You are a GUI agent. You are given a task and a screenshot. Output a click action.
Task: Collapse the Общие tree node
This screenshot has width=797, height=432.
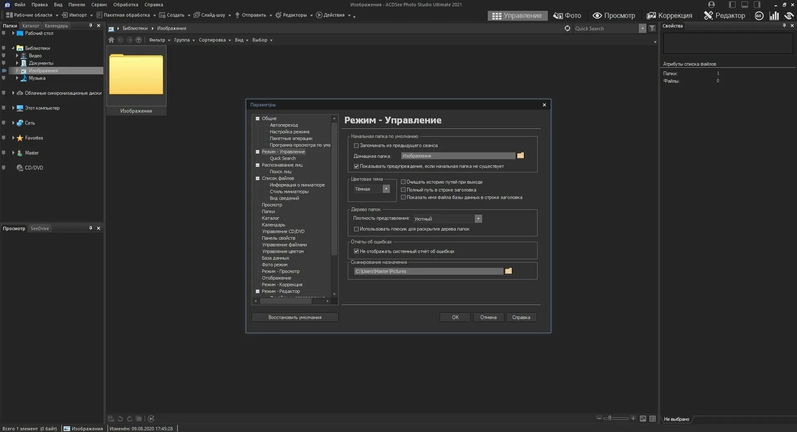pyautogui.click(x=257, y=118)
